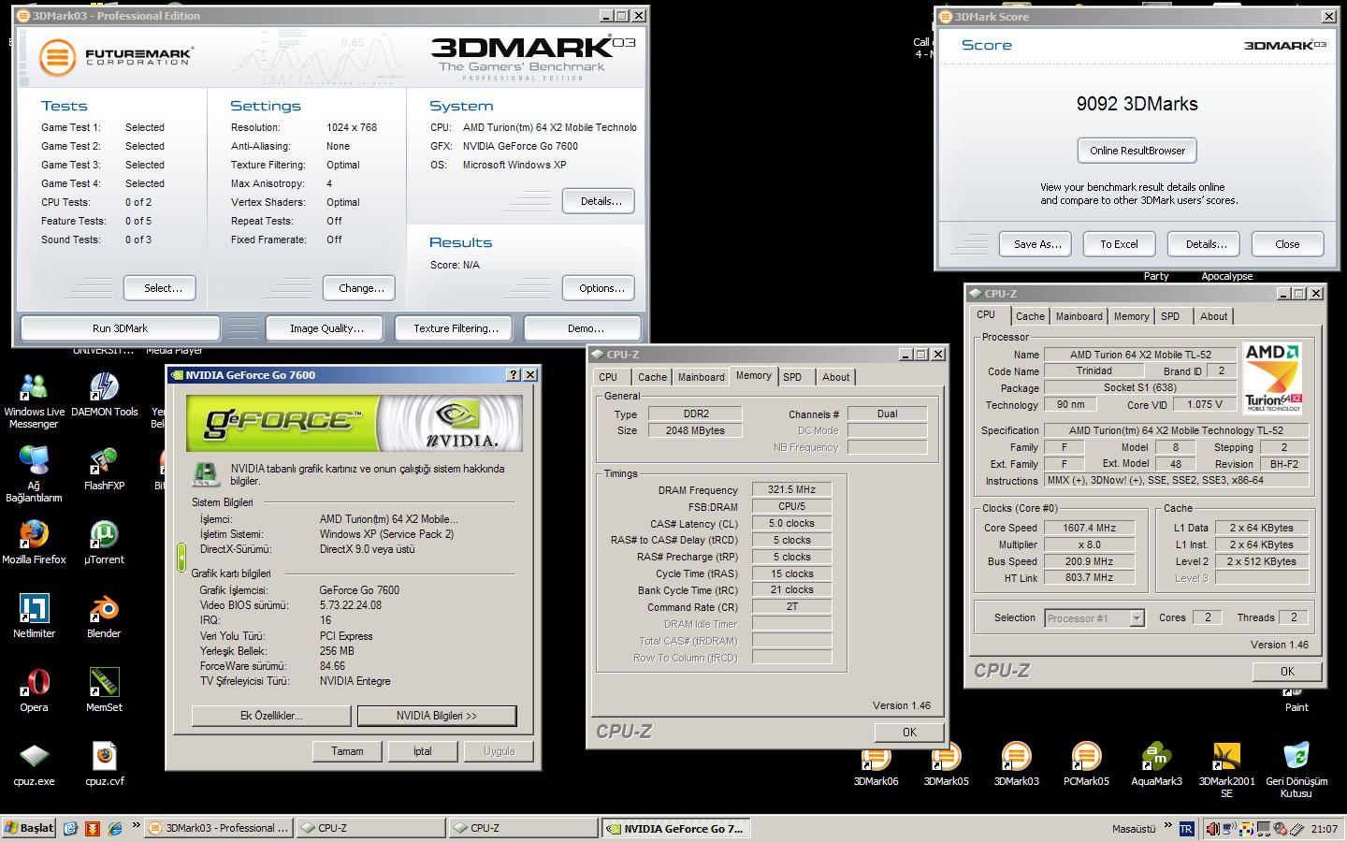Click Close in the 3DMark Score window

click(1287, 244)
